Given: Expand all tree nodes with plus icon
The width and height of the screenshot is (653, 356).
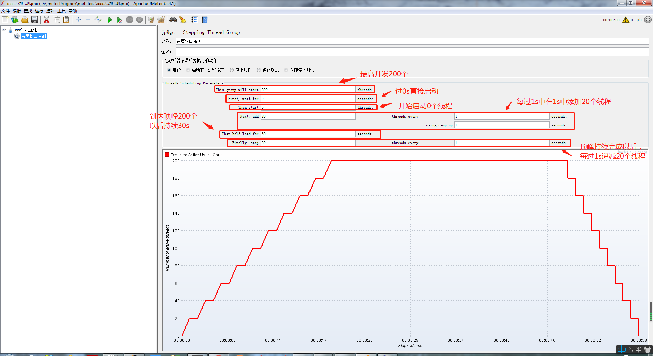Looking at the screenshot, I should point(78,20).
